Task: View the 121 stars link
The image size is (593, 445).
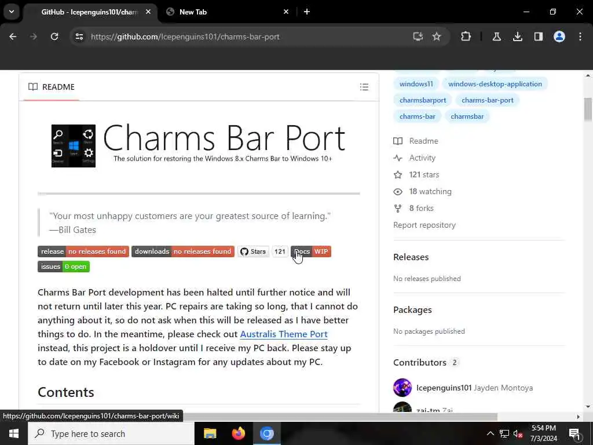Action: (416, 175)
